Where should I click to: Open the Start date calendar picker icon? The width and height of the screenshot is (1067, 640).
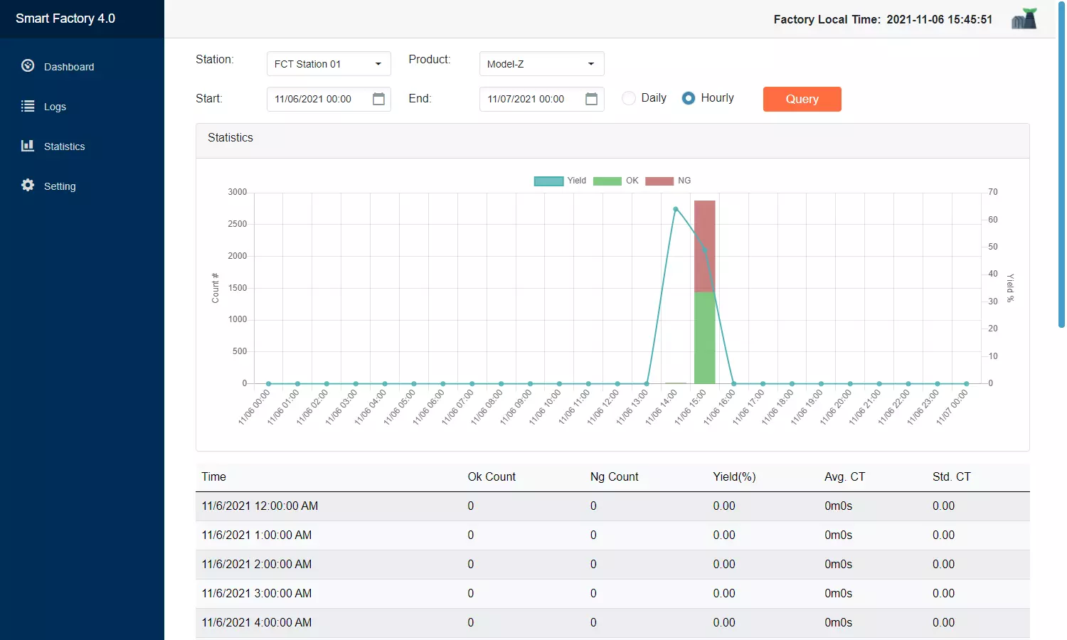coord(378,99)
